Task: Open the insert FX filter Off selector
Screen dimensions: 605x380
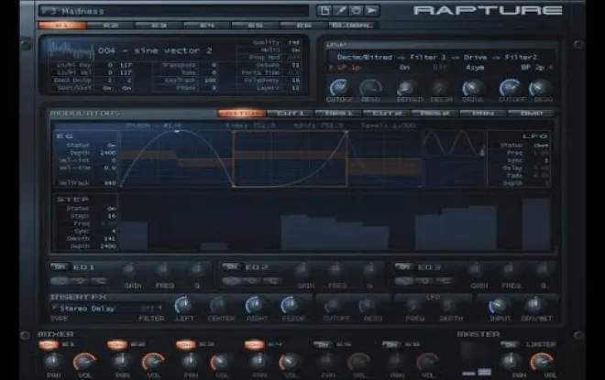Action: 151,309
